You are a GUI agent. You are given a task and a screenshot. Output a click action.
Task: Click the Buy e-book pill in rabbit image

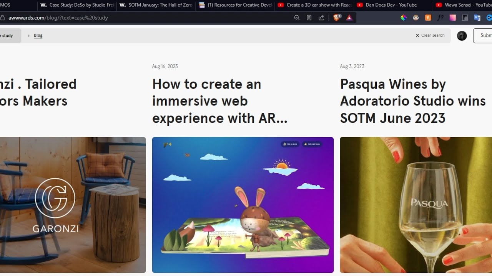pos(290,144)
